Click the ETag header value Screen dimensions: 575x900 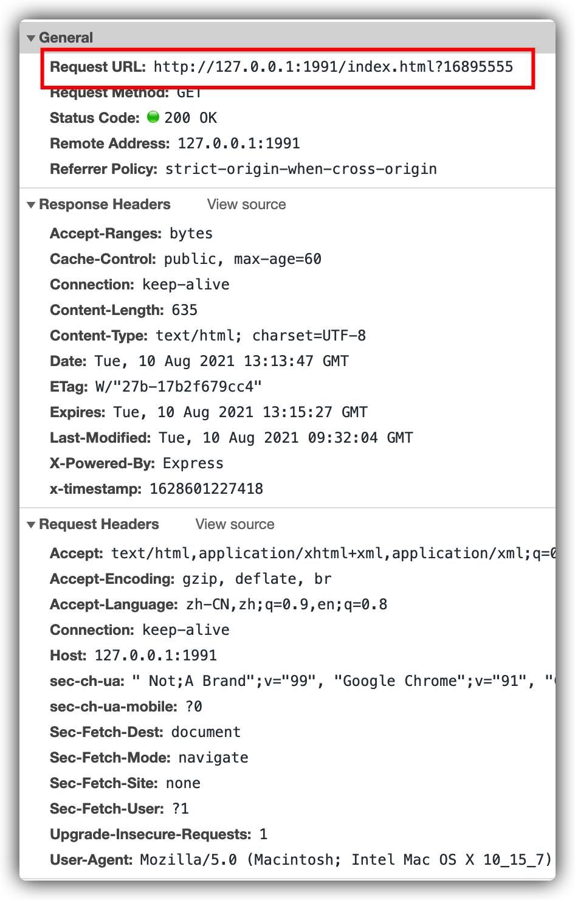click(x=179, y=387)
